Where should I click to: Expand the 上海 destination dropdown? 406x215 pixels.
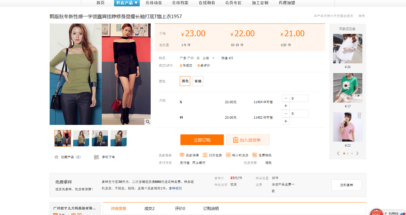[x=213, y=58]
